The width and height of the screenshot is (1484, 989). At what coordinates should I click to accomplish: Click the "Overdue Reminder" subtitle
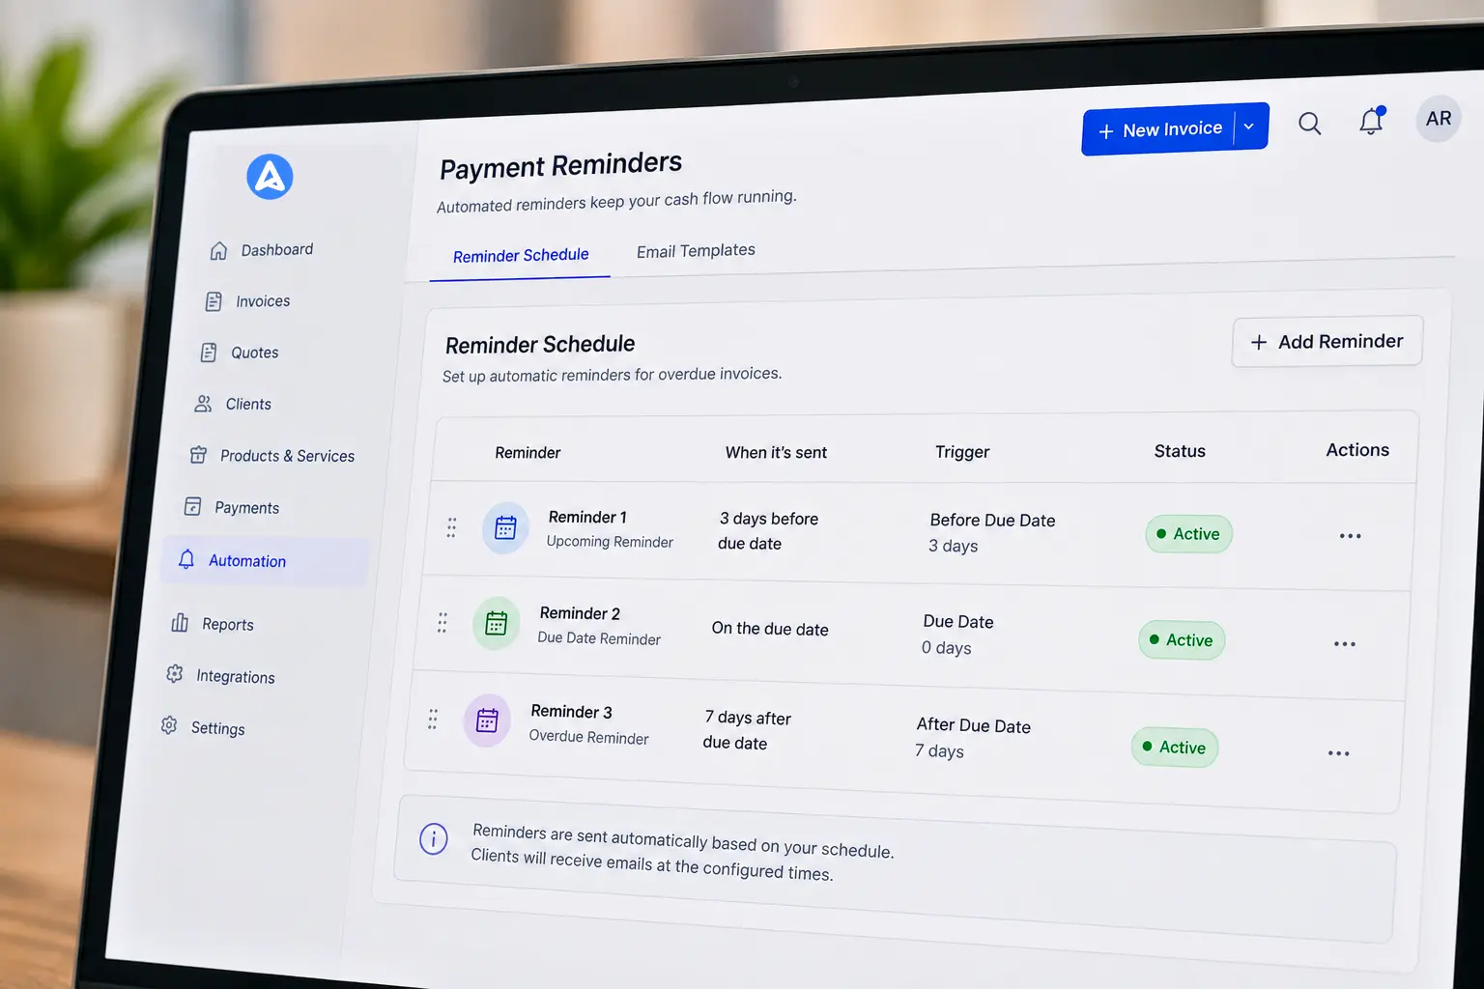[x=588, y=737]
